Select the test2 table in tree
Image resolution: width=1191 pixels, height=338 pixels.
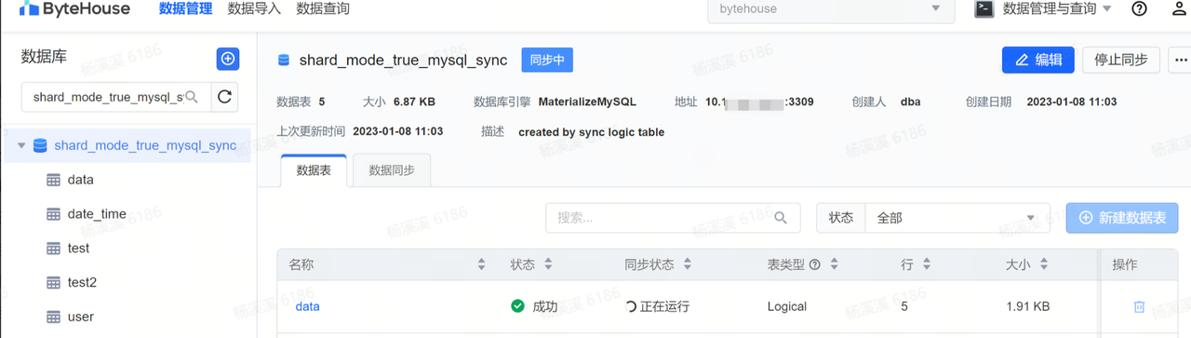(82, 282)
